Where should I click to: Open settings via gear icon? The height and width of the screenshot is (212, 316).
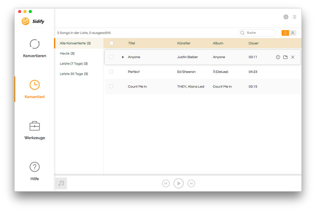pyautogui.click(x=286, y=17)
